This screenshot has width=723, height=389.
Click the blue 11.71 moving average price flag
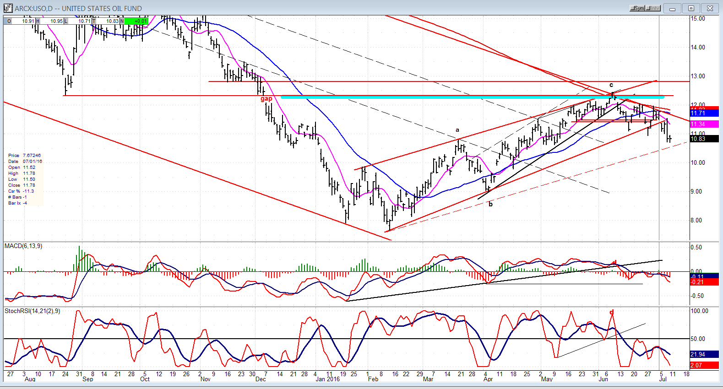click(x=704, y=113)
